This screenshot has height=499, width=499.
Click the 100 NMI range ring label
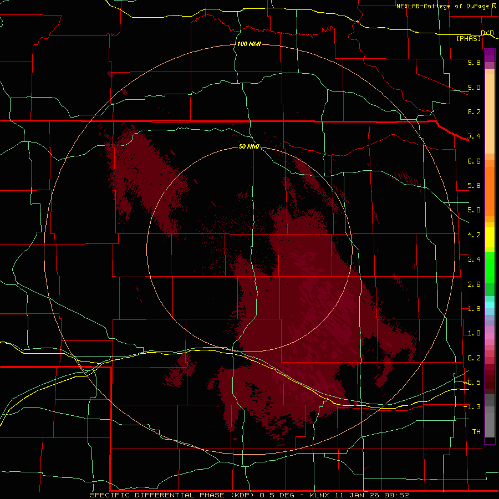click(249, 44)
